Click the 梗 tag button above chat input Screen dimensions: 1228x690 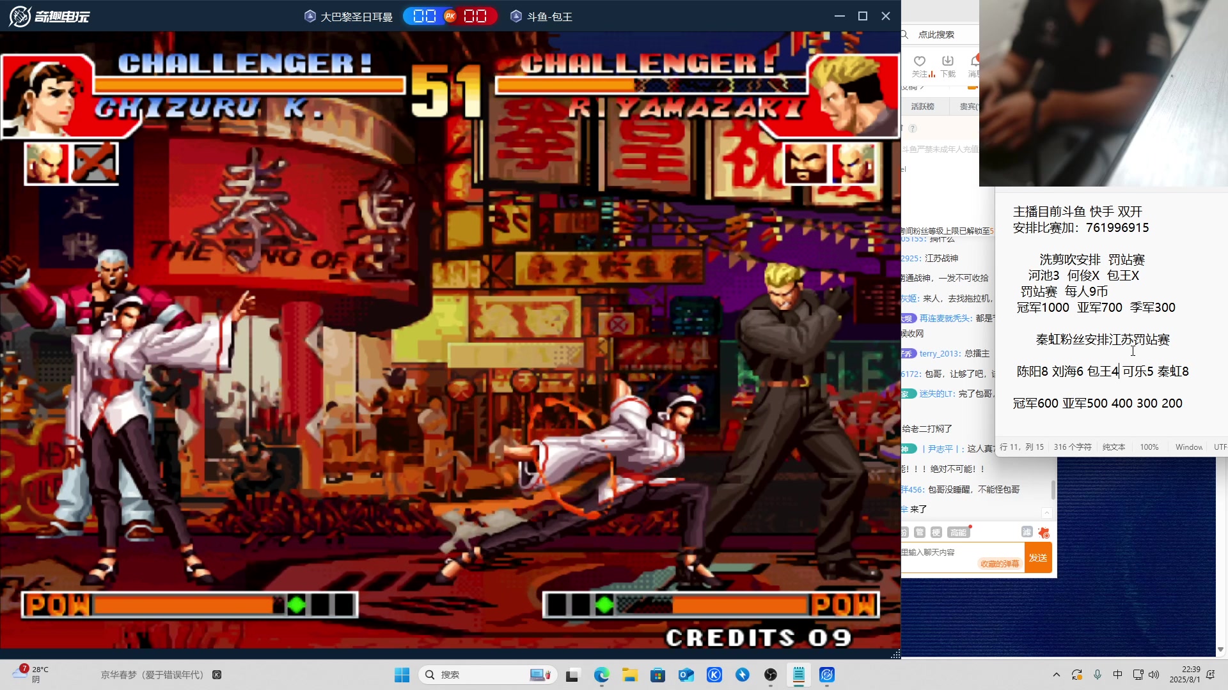tap(936, 532)
